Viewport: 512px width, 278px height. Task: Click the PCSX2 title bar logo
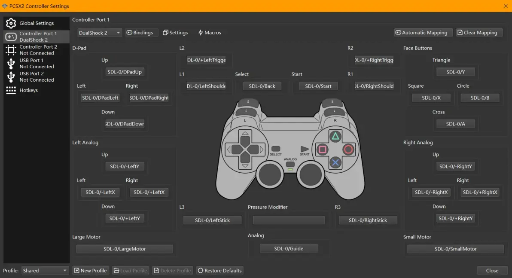(x=5, y=6)
